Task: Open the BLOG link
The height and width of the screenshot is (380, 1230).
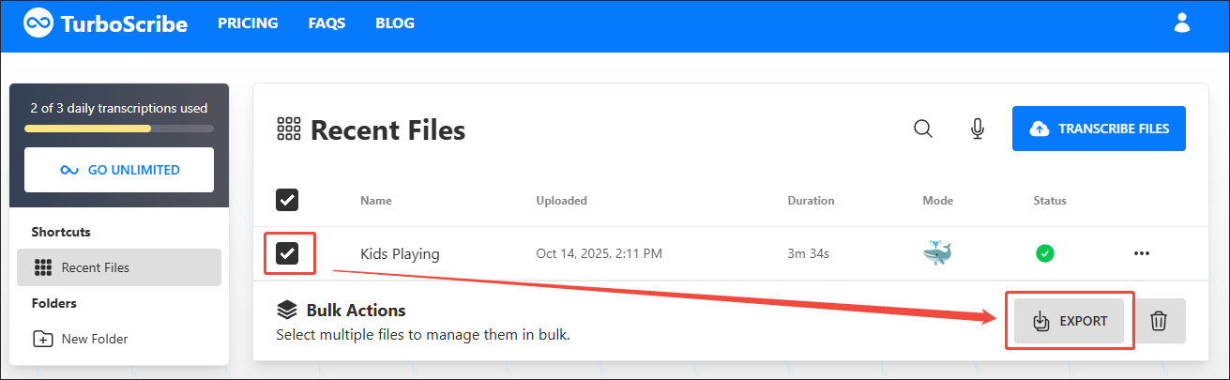Action: click(x=394, y=23)
